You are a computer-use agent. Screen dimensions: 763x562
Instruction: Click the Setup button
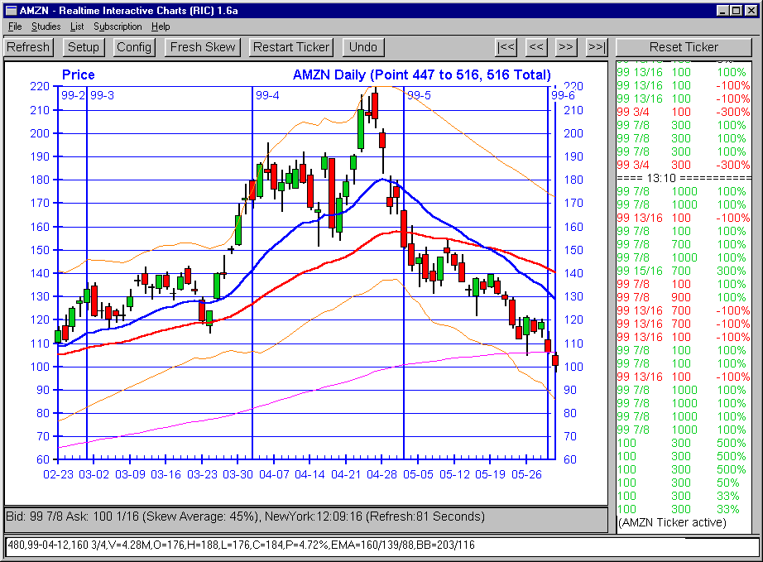(x=84, y=47)
